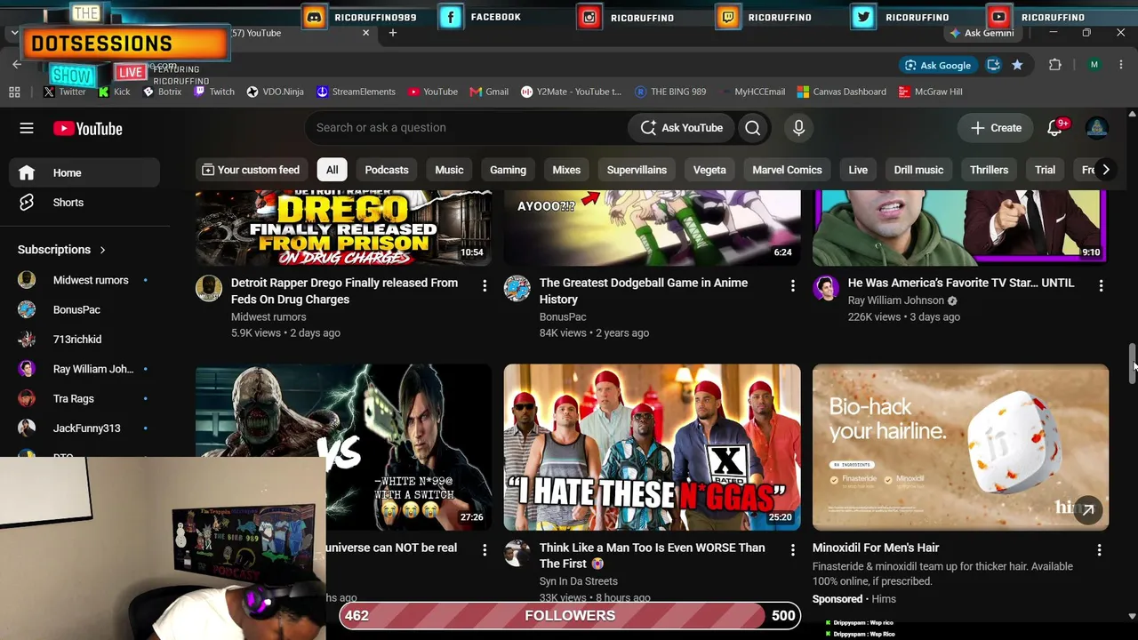Open a new browser tab
The height and width of the screenshot is (640, 1138).
(393, 33)
